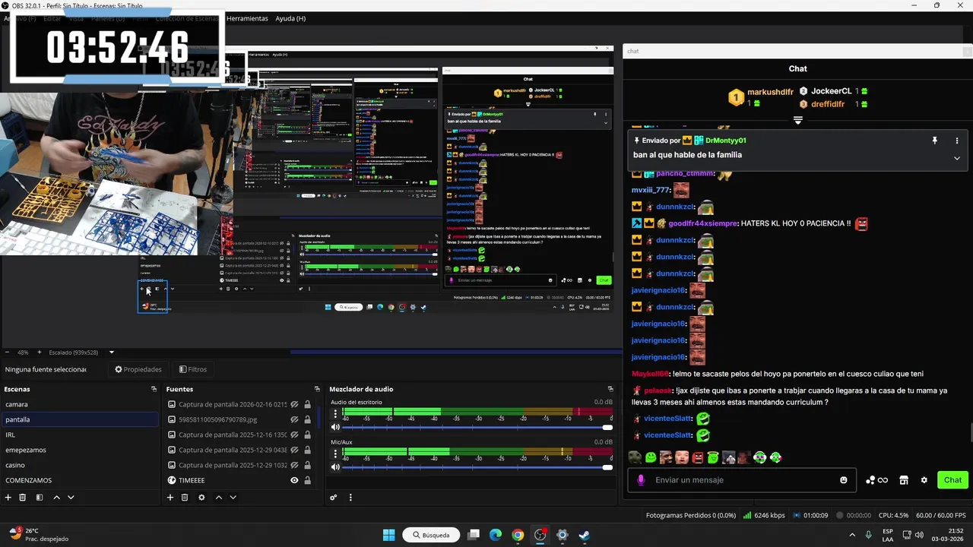This screenshot has height=547, width=973.
Task: Show Captura de pantalla 2025-12-29 0438 source
Action: pos(294,450)
